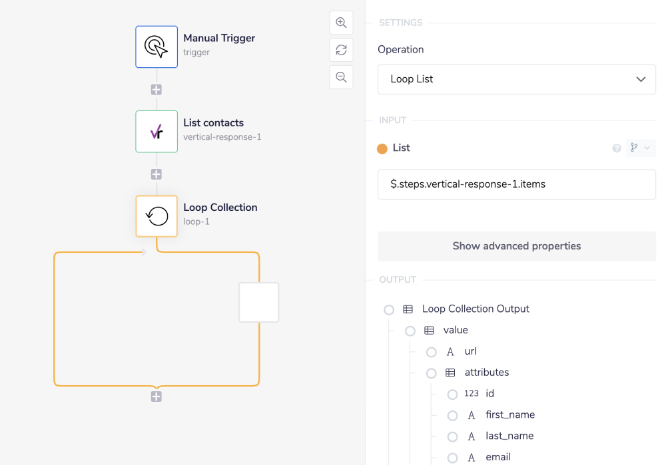Open the List input type selector dropdown
666x465 pixels.
(x=640, y=148)
